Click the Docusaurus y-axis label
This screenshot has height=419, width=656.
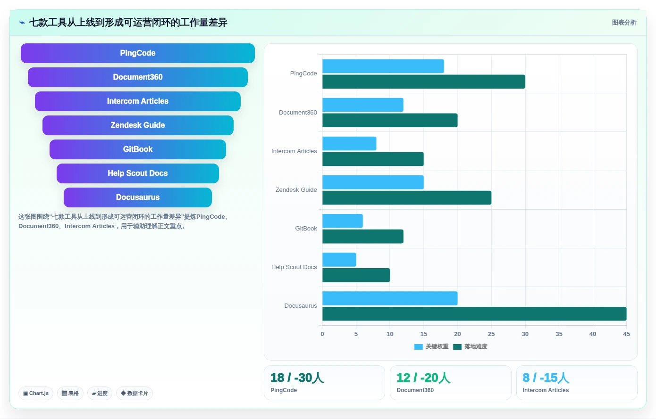tap(301, 306)
